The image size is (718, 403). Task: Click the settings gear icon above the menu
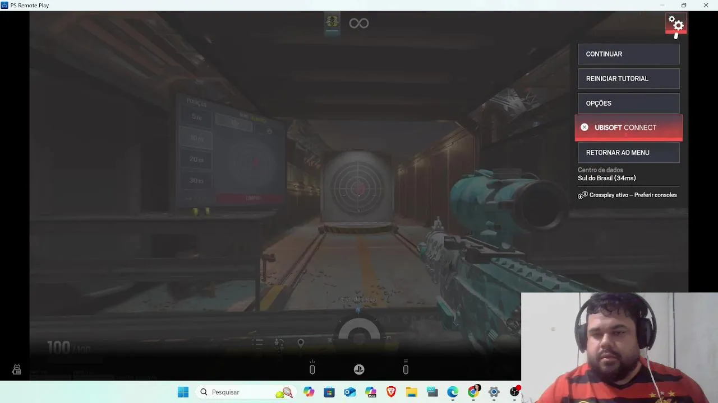pyautogui.click(x=676, y=24)
